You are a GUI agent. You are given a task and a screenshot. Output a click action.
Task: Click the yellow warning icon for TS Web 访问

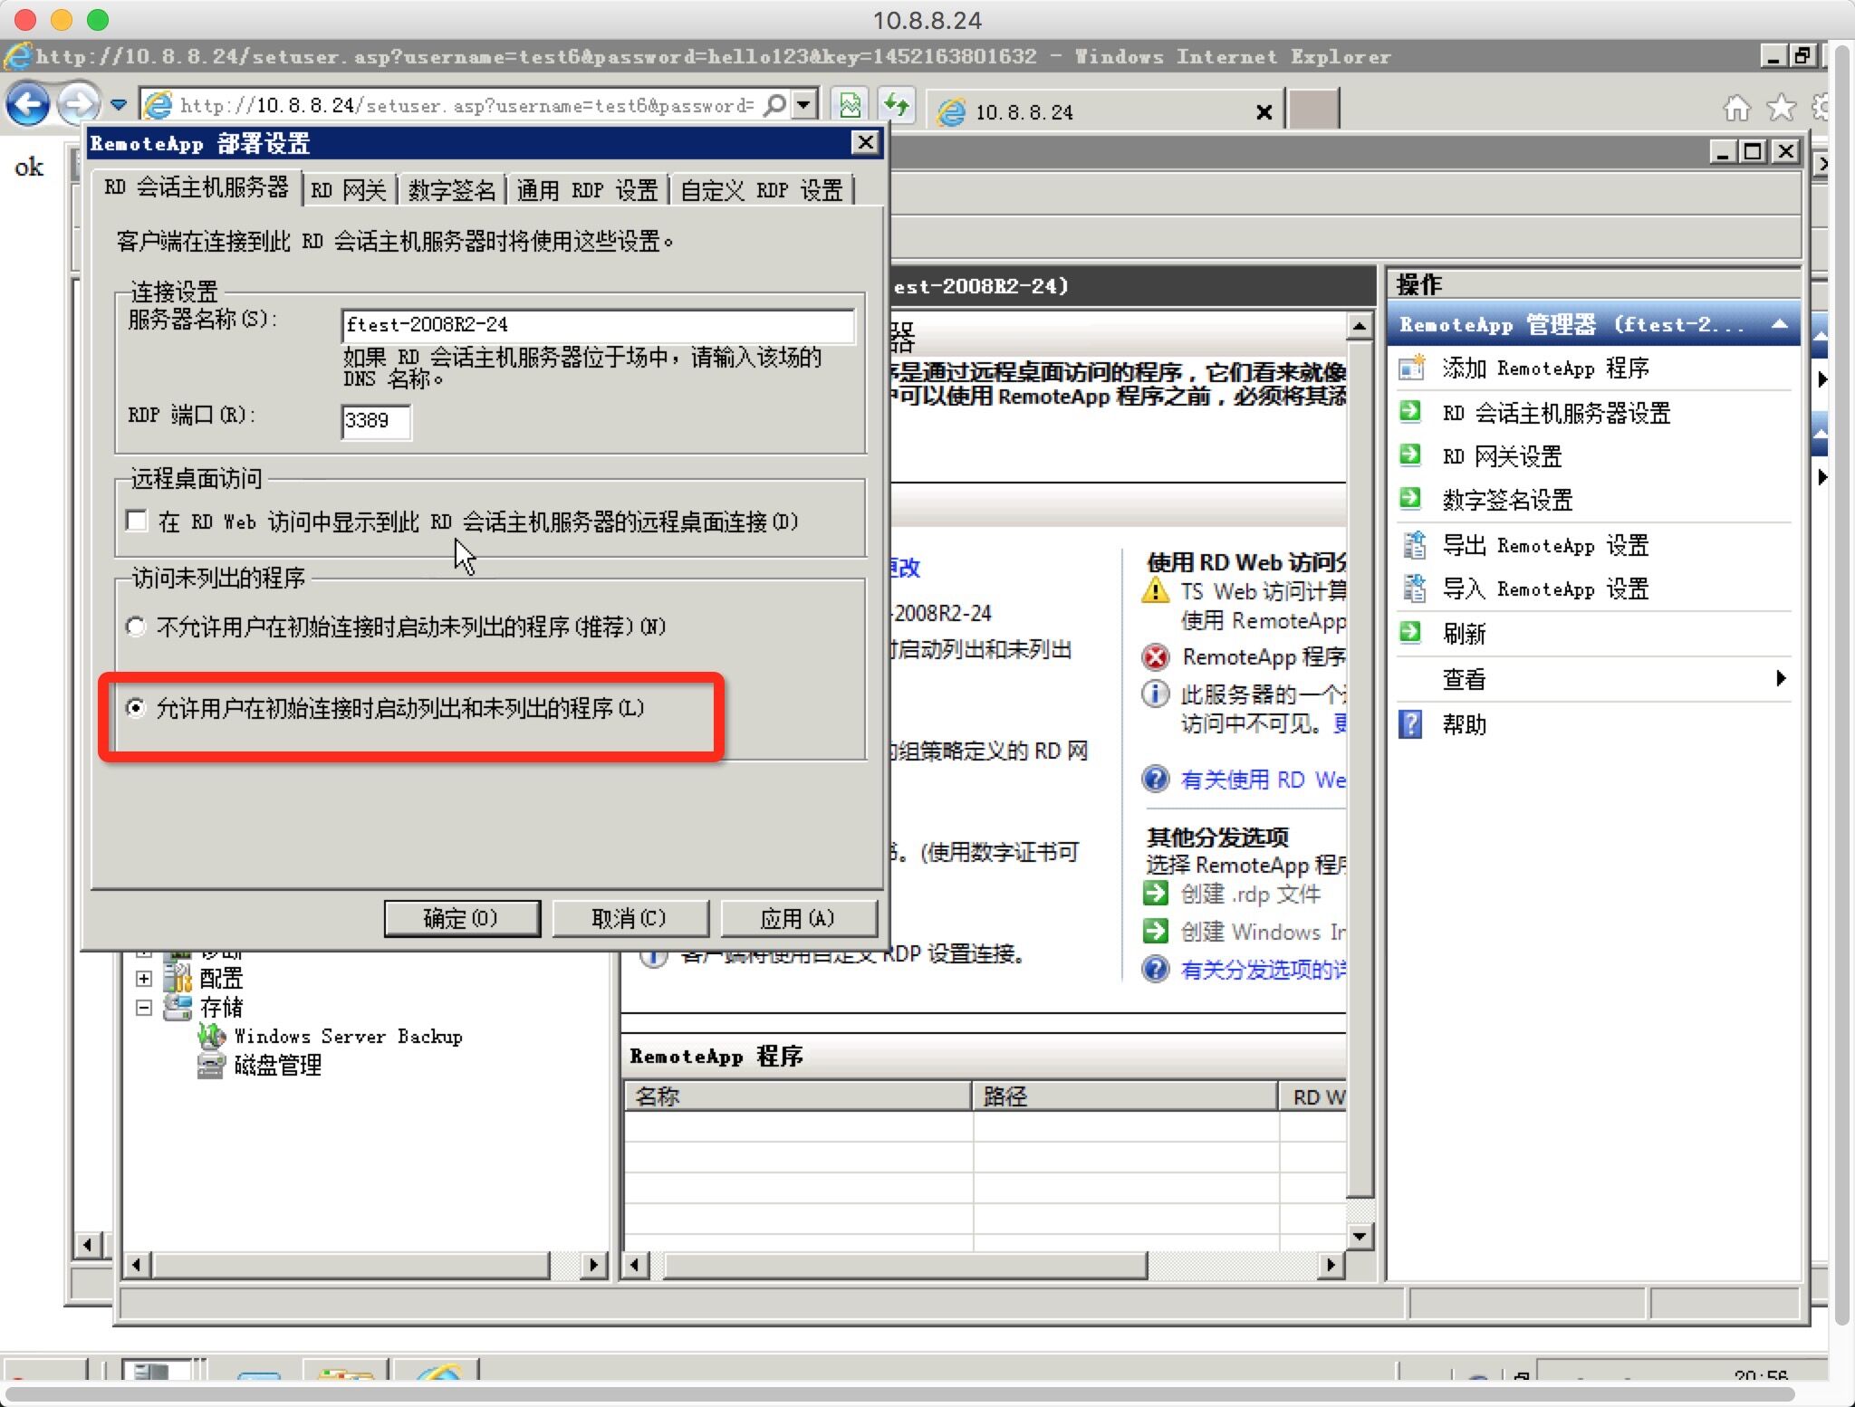(x=1156, y=590)
